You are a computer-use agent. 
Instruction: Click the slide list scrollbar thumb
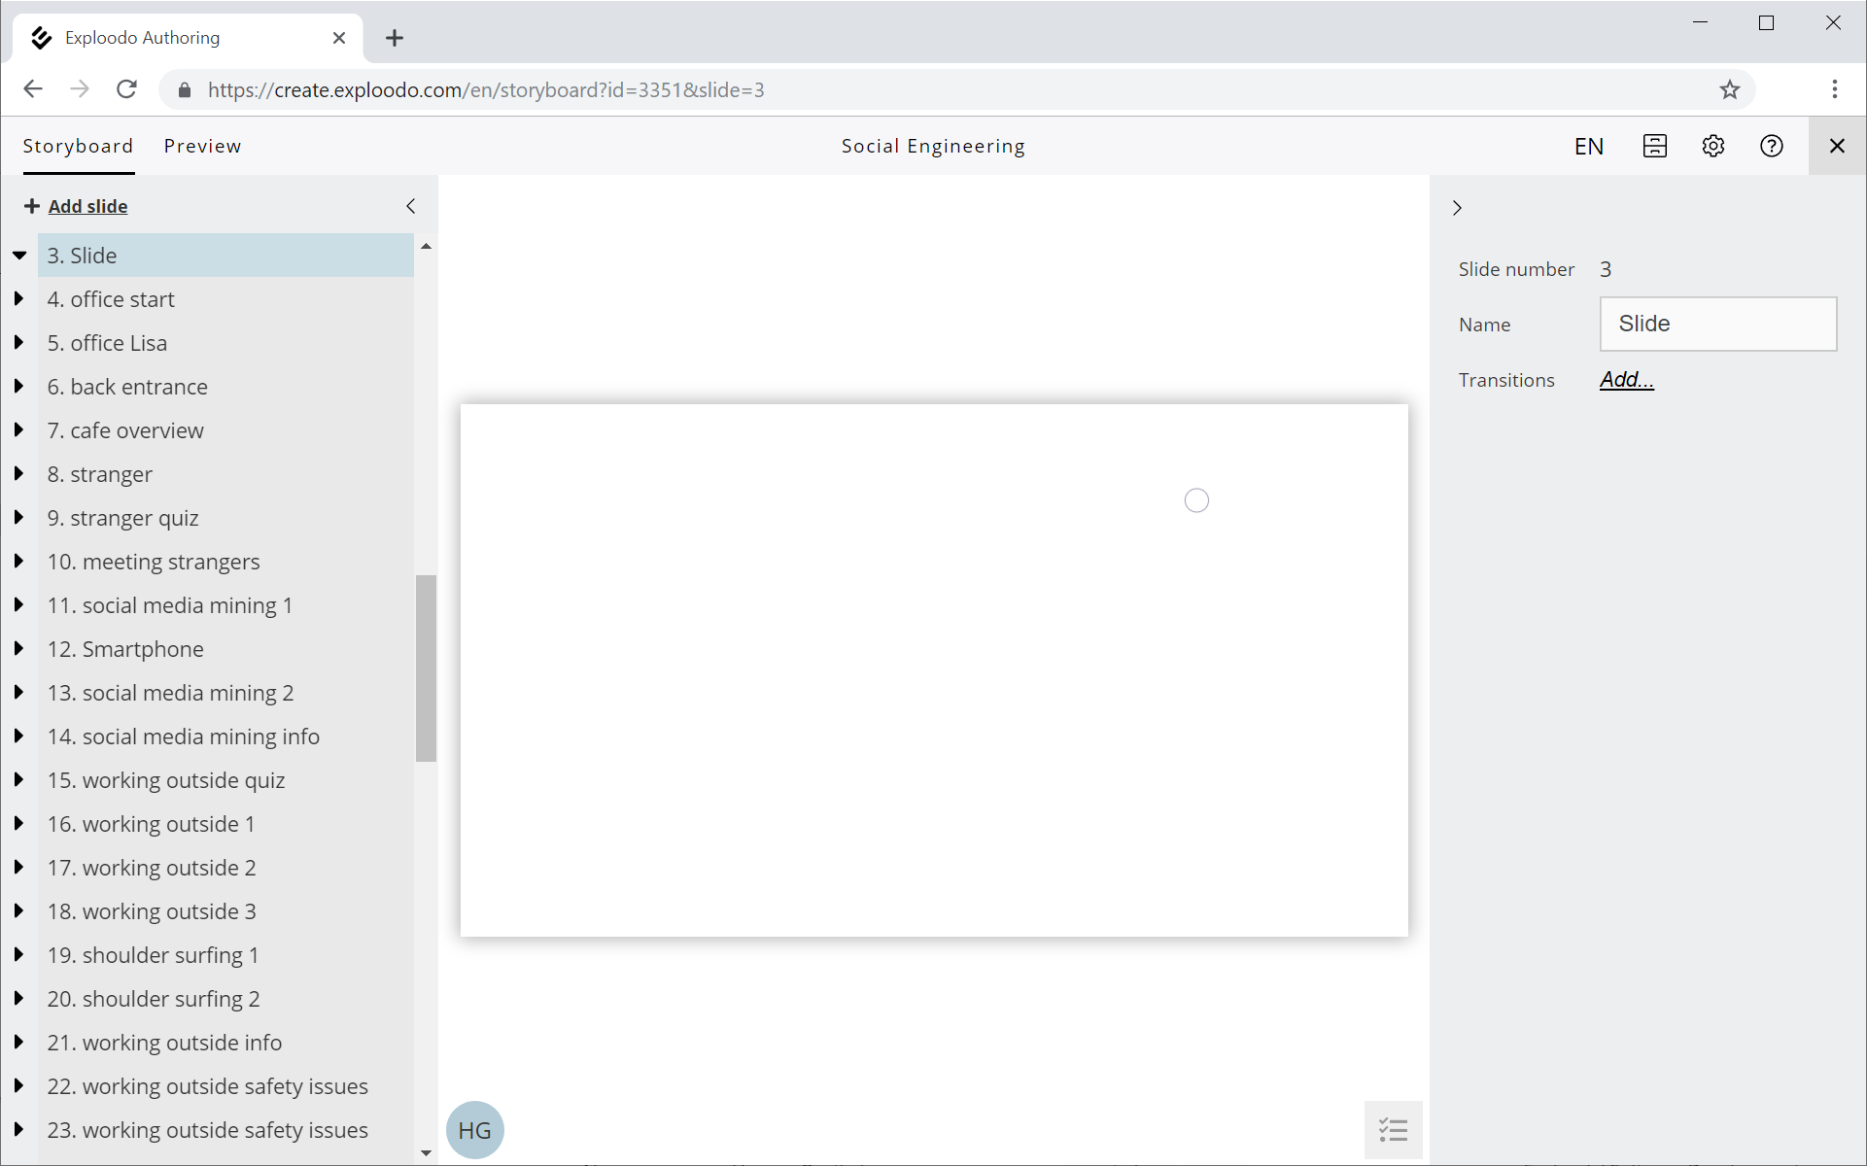(x=426, y=668)
